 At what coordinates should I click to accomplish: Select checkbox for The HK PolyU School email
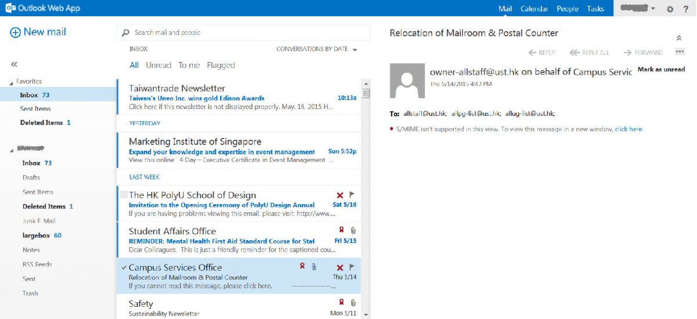[x=124, y=195]
